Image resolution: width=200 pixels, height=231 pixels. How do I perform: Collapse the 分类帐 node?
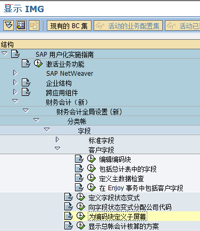point(36,120)
